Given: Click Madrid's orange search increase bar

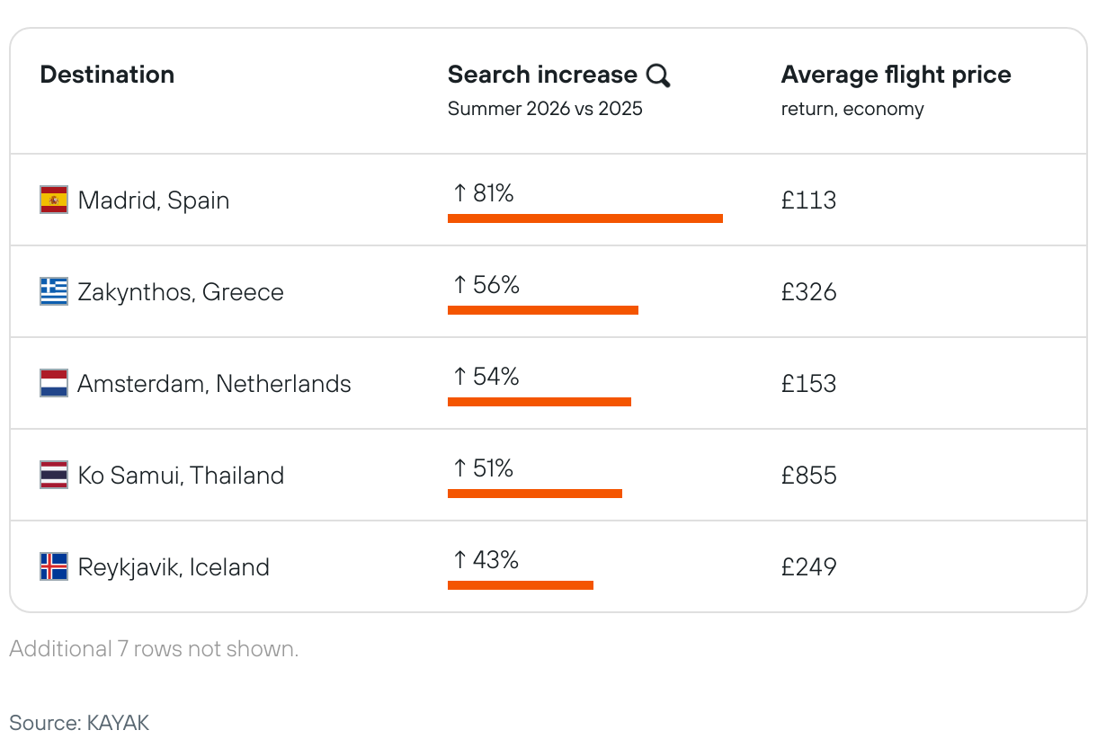Looking at the screenshot, I should (x=584, y=218).
